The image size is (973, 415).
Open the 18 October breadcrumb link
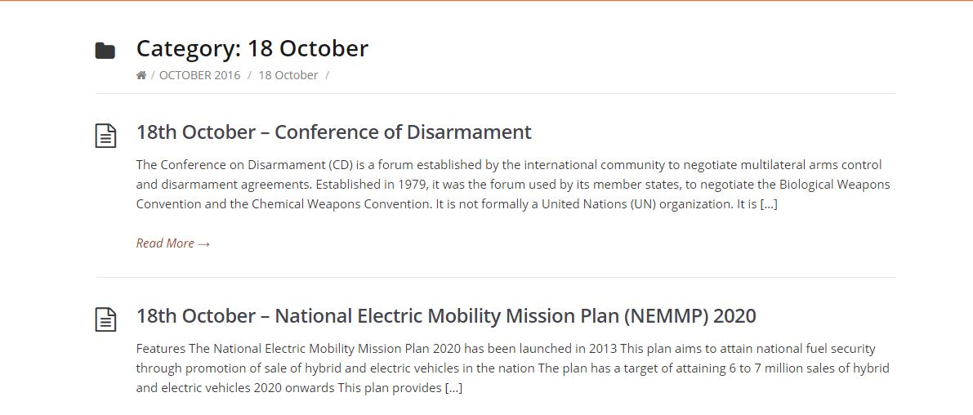[x=288, y=75]
